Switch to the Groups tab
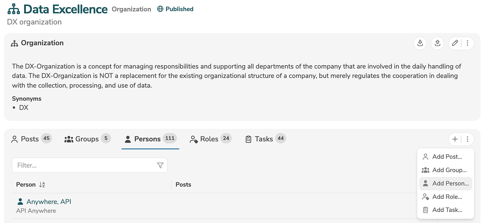 click(x=87, y=139)
